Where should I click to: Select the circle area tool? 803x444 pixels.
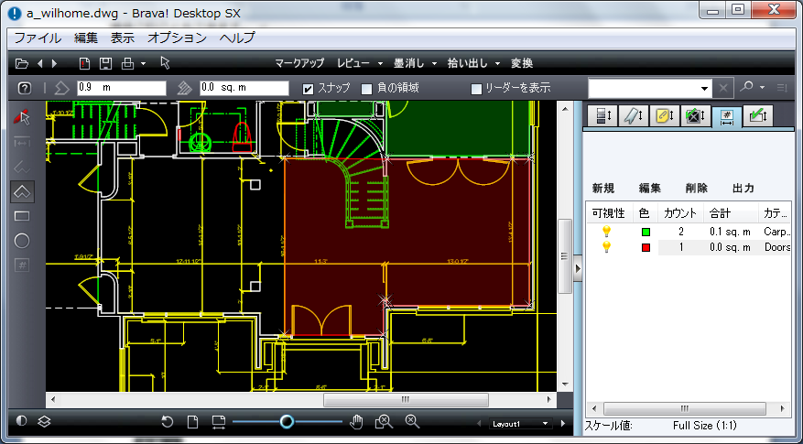pos(21,241)
